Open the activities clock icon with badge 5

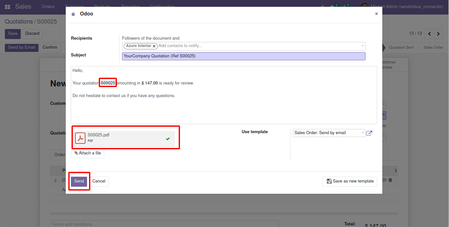346,6
